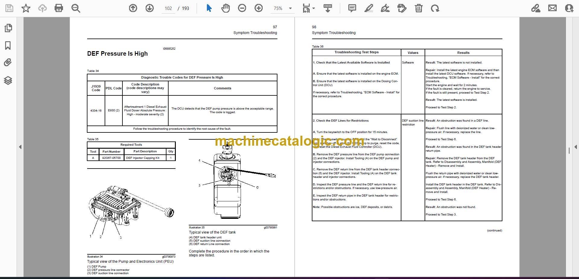Click the Results column header

[x=463, y=53]
